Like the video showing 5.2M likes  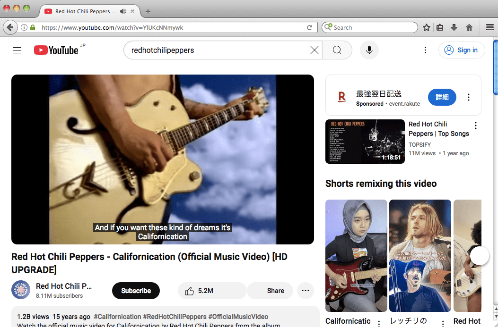pyautogui.click(x=200, y=291)
